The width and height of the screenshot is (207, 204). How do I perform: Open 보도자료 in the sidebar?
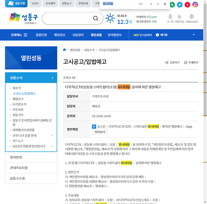tap(18, 110)
